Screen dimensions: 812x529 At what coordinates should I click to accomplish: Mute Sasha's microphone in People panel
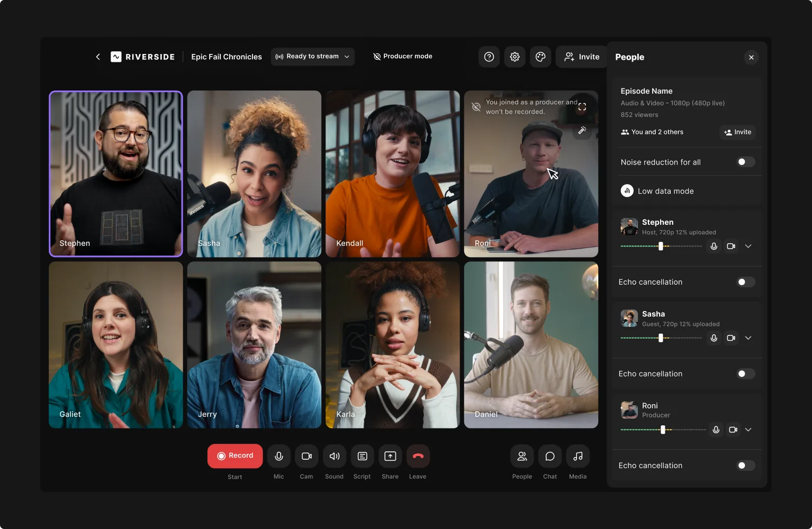coord(714,338)
